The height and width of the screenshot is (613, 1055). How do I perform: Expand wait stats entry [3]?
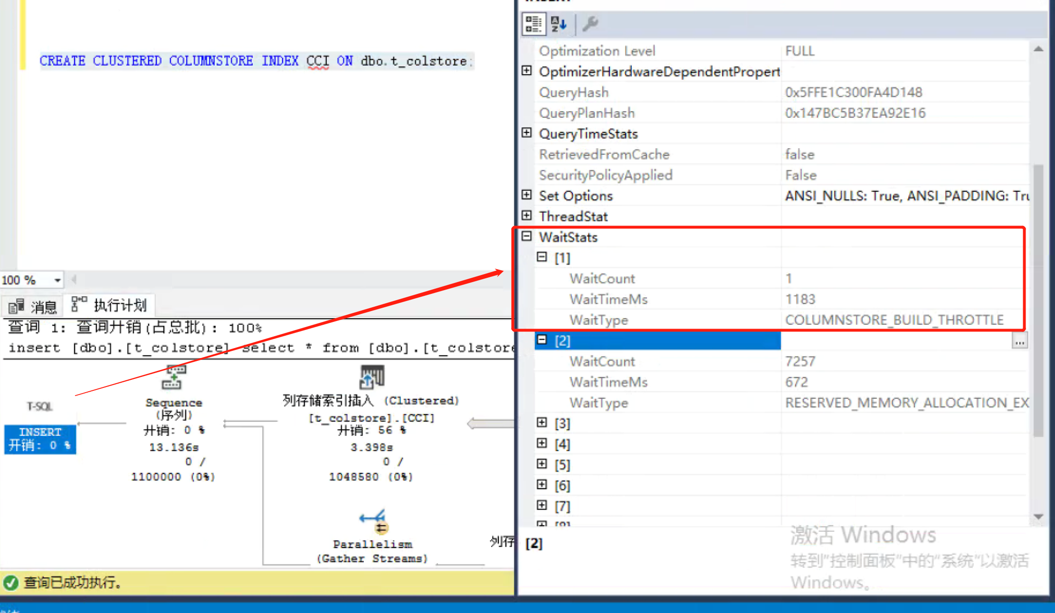542,423
